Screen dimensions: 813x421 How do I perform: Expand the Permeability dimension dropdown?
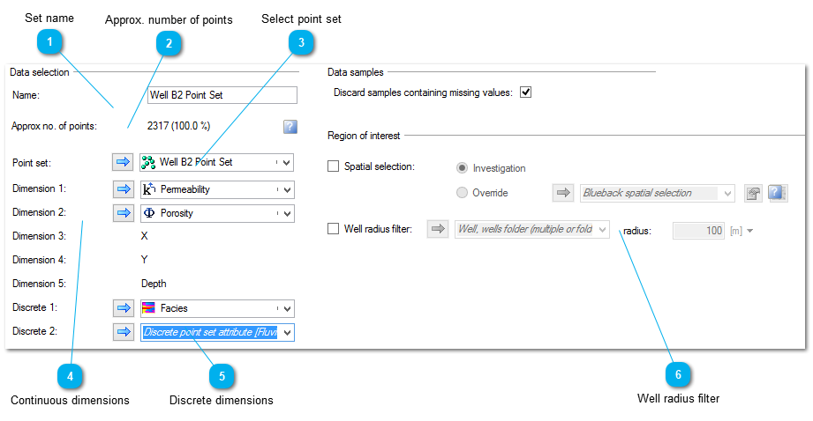[287, 189]
